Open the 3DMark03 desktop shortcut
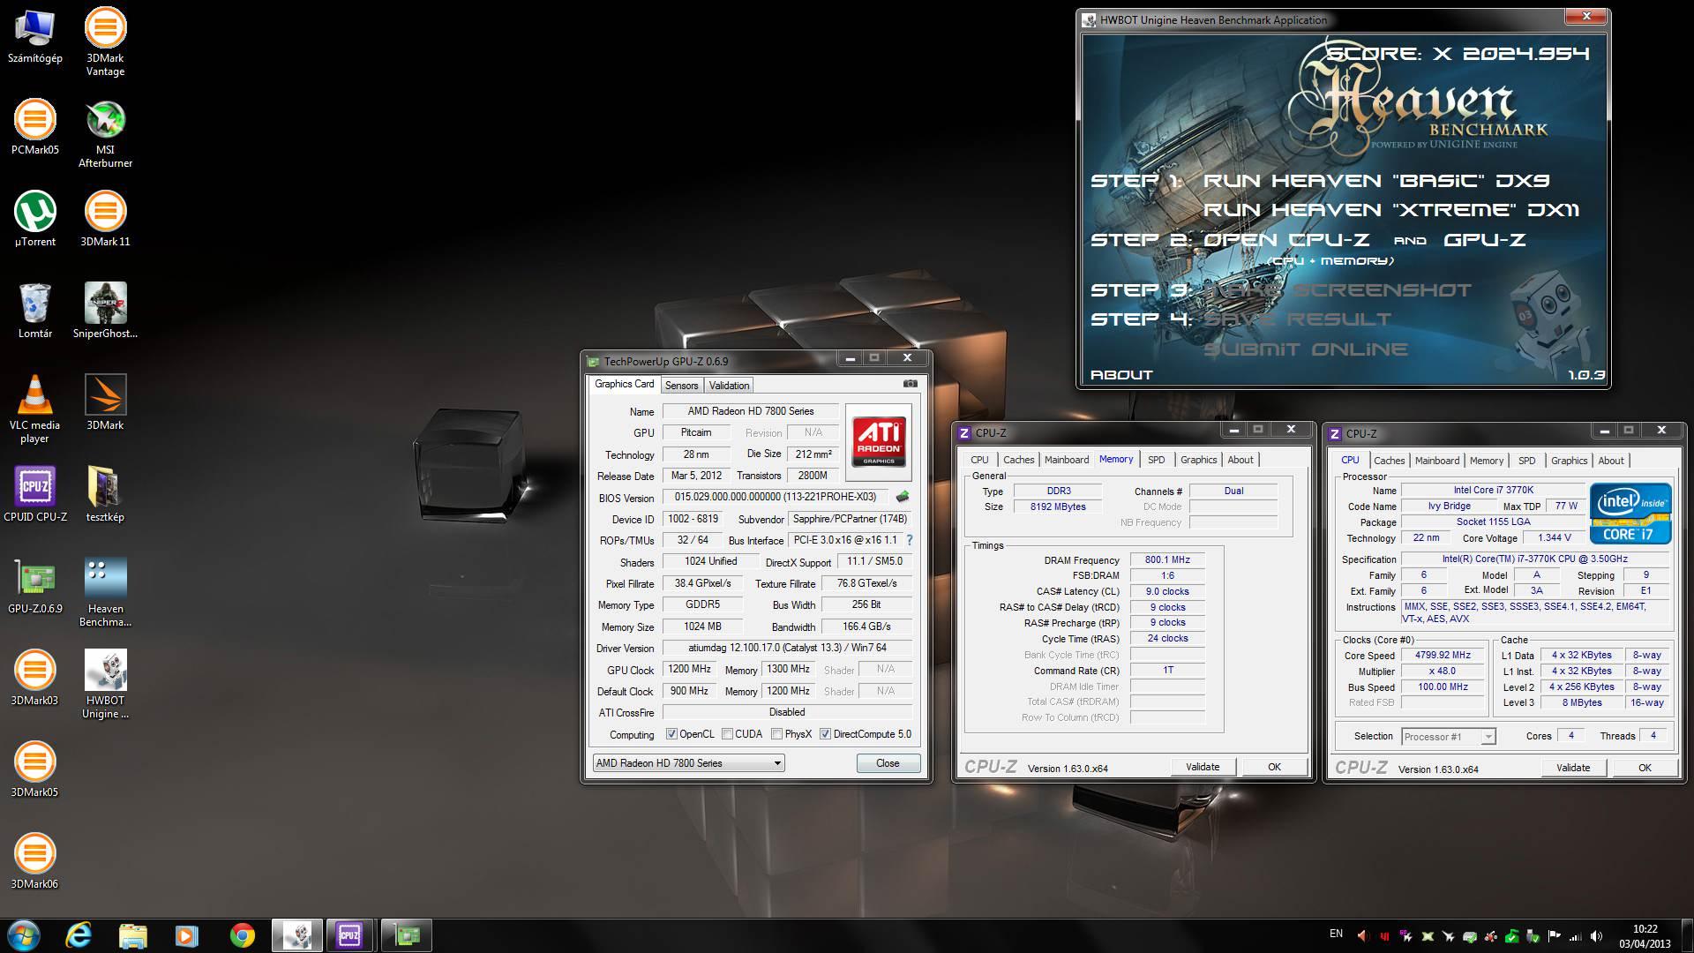The height and width of the screenshot is (953, 1694). coord(34,679)
